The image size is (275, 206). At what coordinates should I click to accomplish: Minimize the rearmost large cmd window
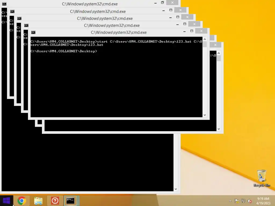click(155, 3)
